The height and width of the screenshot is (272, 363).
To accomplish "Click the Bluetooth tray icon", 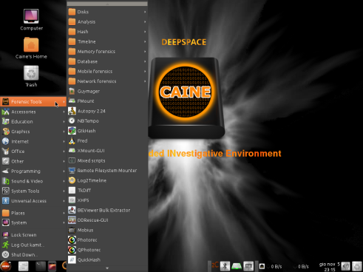I will (x=225, y=266).
